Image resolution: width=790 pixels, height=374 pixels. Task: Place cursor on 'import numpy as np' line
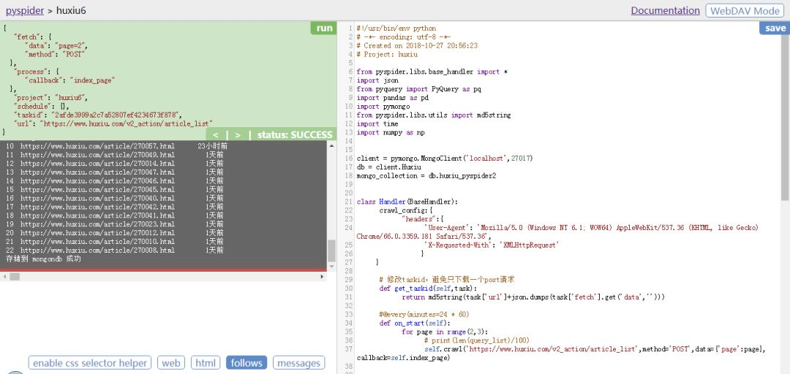391,132
